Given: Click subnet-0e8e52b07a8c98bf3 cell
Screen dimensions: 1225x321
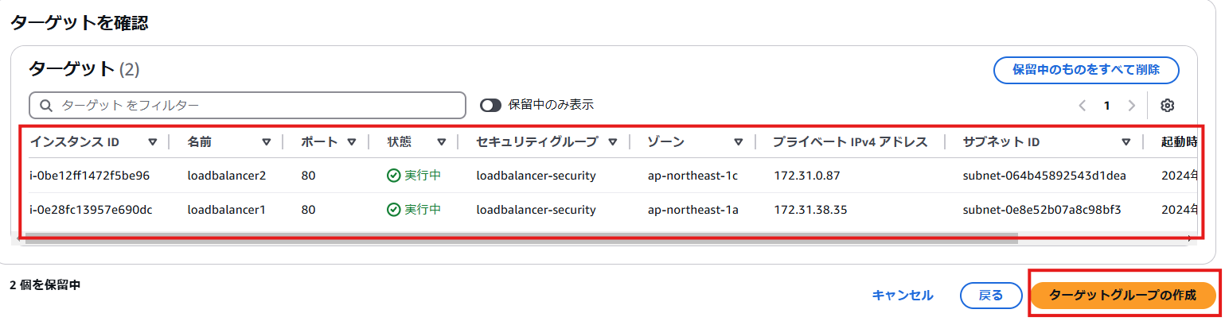Looking at the screenshot, I should [x=1042, y=210].
